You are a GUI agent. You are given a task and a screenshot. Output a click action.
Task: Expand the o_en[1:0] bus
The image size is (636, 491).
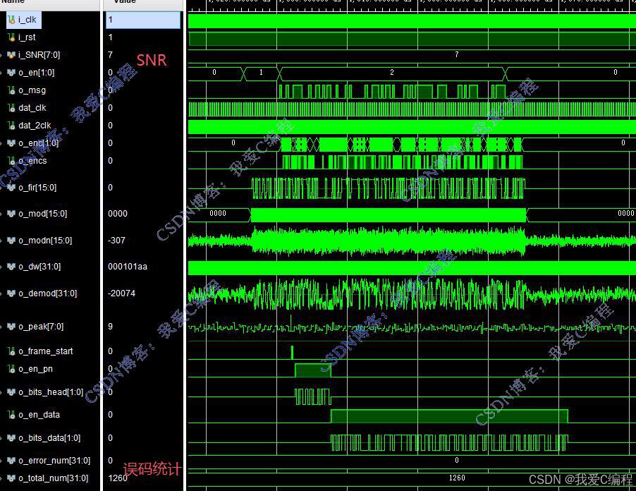point(1,73)
